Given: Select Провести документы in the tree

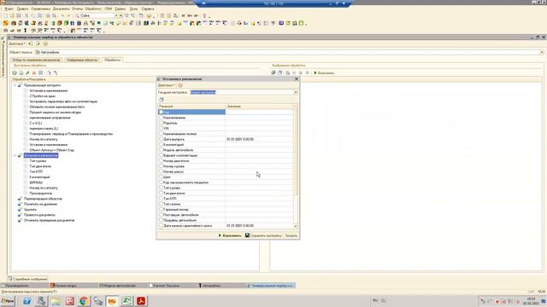Looking at the screenshot, I should 39,215.
